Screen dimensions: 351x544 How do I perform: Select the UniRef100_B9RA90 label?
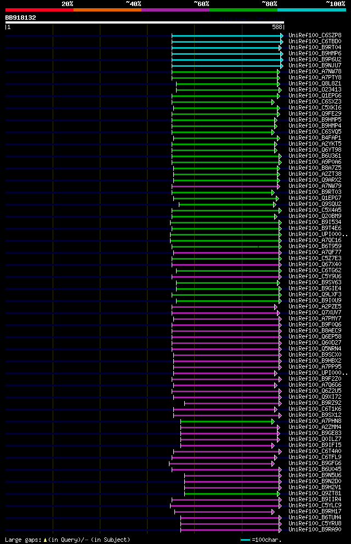click(x=315, y=530)
